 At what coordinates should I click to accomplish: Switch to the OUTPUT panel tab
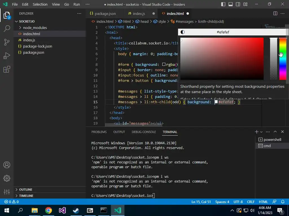click(119, 132)
